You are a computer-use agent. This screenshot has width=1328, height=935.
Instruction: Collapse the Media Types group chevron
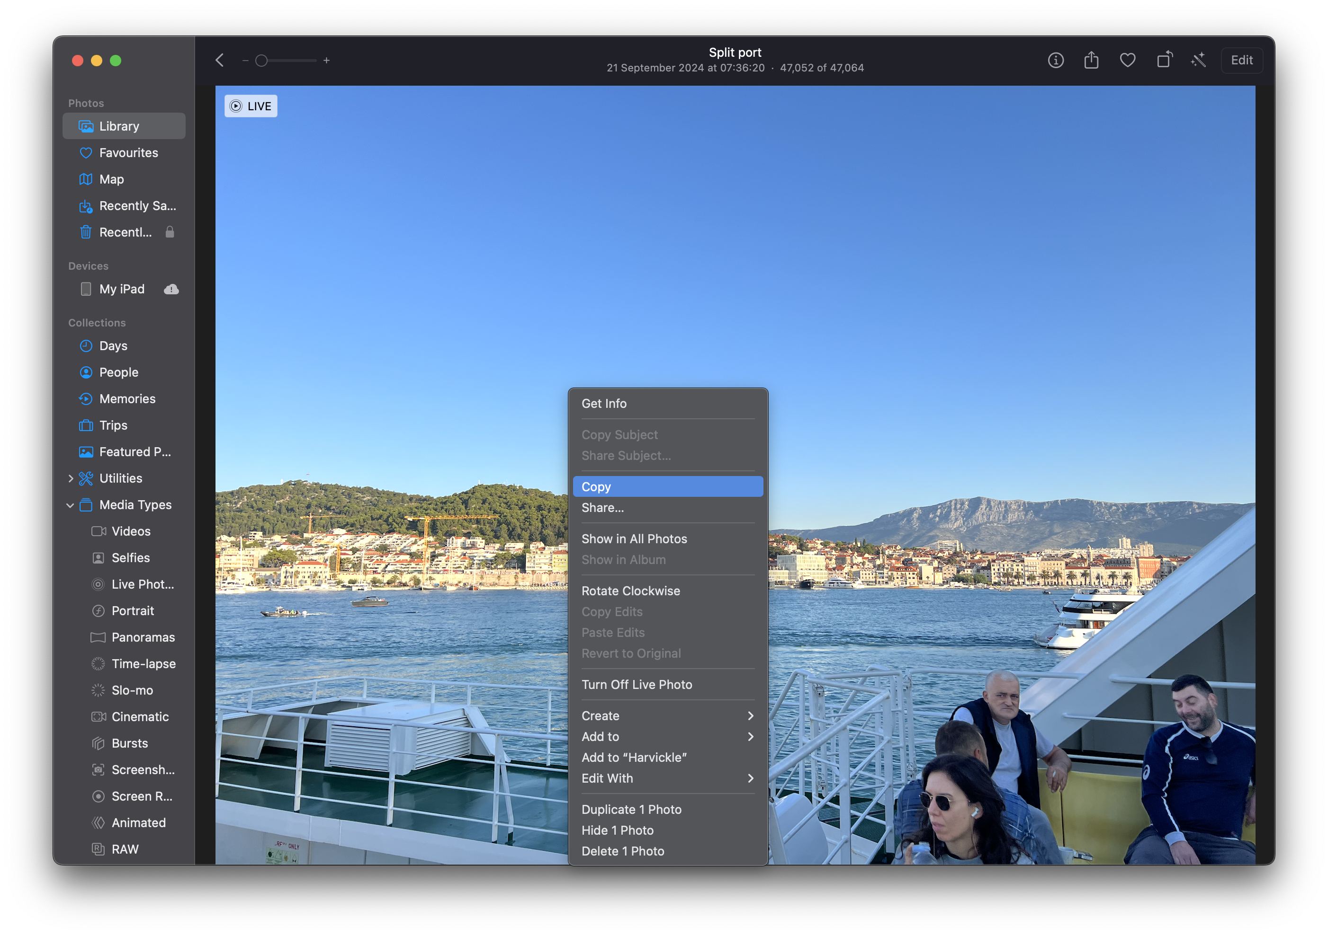coord(71,505)
